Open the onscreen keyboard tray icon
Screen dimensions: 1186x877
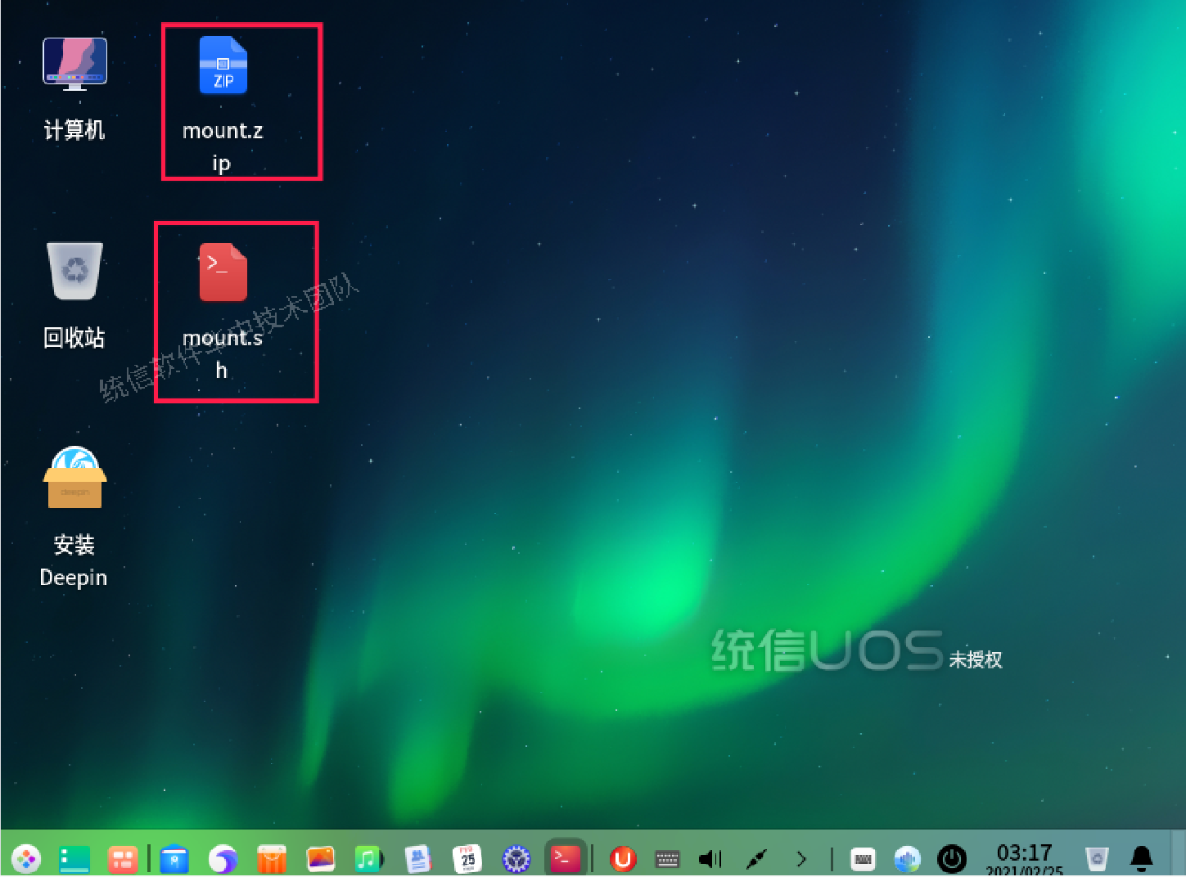pyautogui.click(x=667, y=859)
